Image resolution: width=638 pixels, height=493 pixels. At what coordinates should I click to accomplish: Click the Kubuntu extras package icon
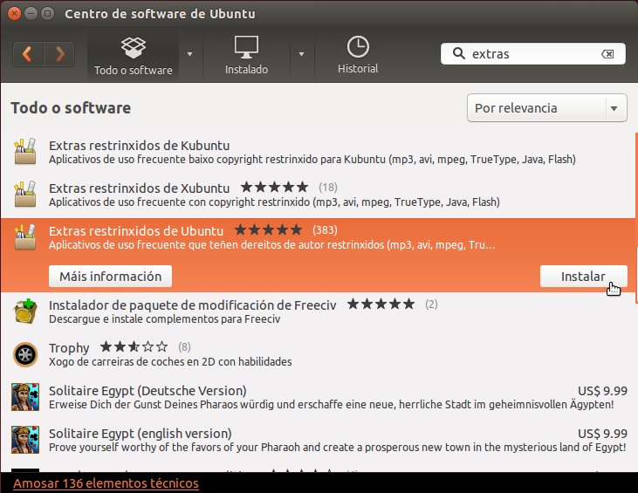pos(25,151)
